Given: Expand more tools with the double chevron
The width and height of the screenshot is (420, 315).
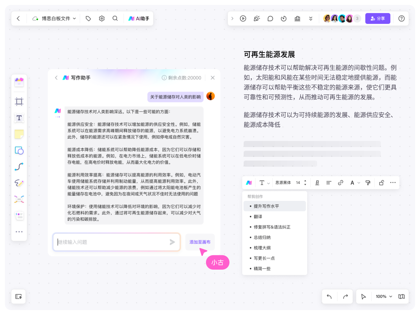Looking at the screenshot, I should pos(311,18).
